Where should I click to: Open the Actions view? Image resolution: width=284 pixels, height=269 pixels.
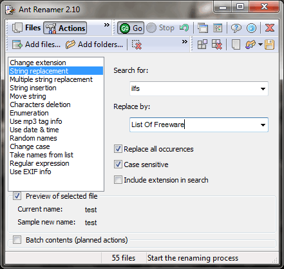(x=65, y=28)
